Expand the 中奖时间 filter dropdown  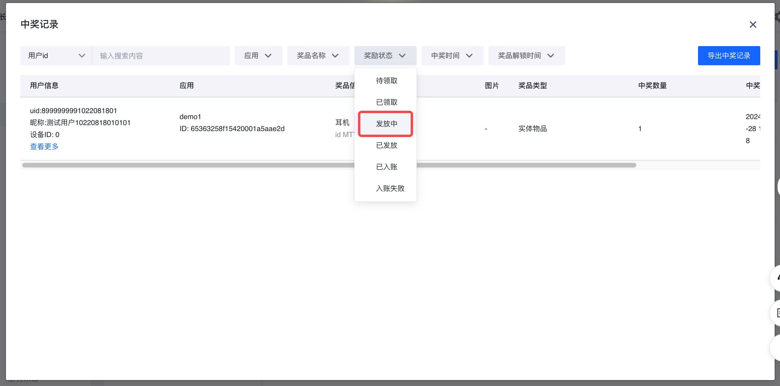click(452, 56)
